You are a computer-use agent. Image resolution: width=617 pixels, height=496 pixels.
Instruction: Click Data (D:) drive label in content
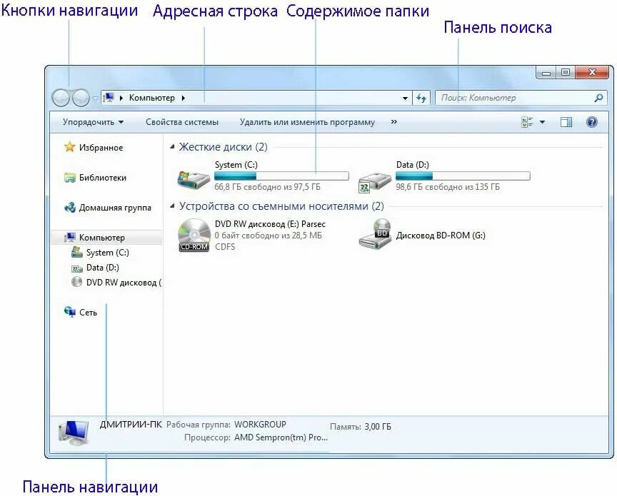point(412,164)
